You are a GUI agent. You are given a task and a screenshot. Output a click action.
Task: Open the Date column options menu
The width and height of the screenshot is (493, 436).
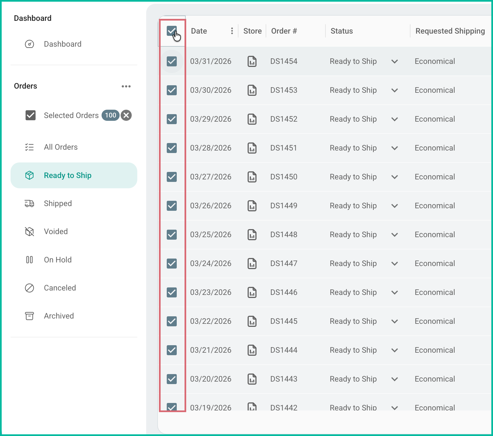point(232,31)
